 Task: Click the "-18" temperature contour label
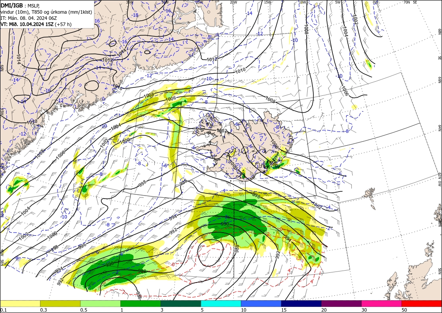[x=135, y=15]
